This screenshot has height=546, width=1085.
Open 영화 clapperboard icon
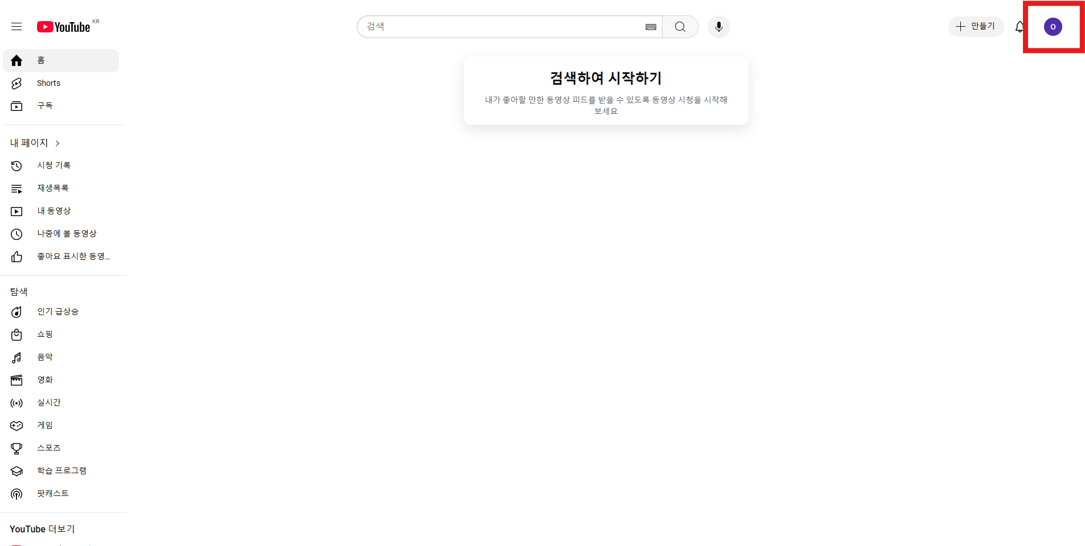coord(17,380)
